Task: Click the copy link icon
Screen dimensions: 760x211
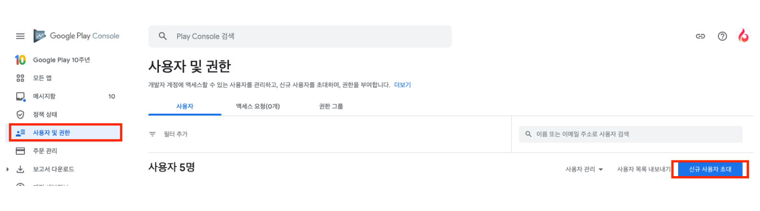Action: [700, 36]
